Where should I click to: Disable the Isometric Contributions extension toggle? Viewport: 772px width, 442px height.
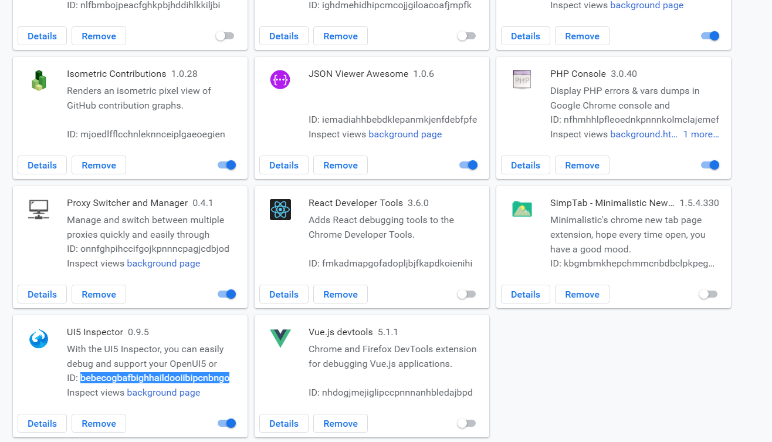(x=227, y=165)
